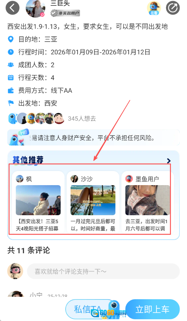Tap the safety notice banner with the HI bird
Viewport: 187px width, 321px height.
pyautogui.click(x=93, y=138)
